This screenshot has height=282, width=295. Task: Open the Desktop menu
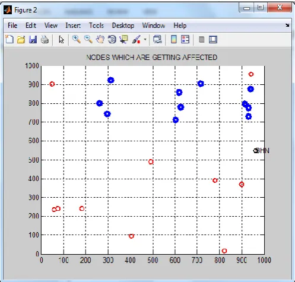click(123, 26)
